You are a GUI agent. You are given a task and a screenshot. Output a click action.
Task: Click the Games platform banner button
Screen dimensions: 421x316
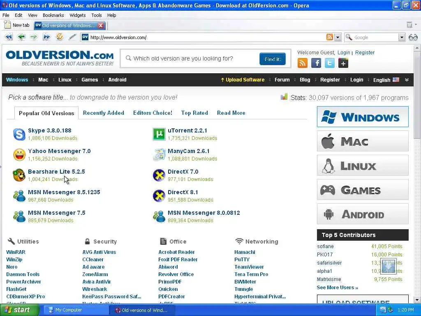363,190
